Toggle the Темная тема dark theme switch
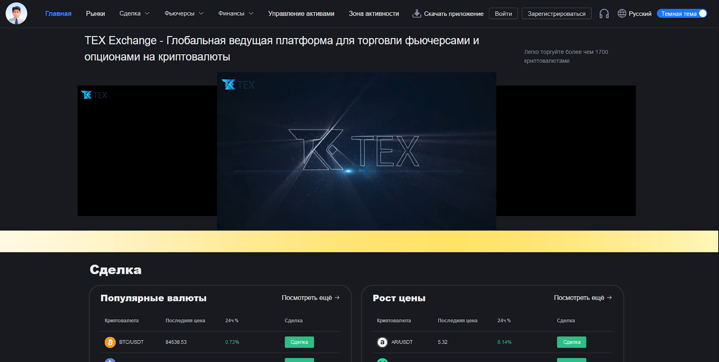 click(x=682, y=13)
